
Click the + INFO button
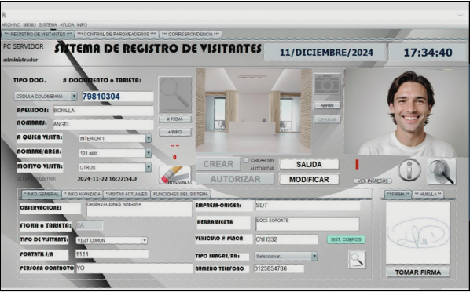point(175,132)
